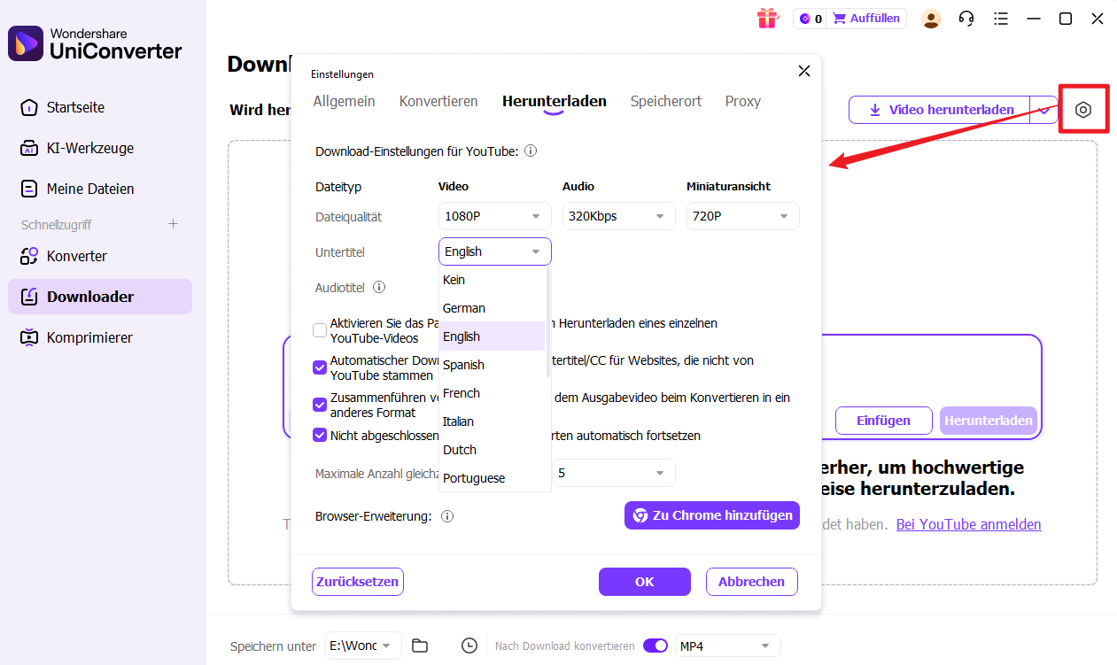
Task: Open the 1080P video quality dropdown
Action: [494, 216]
